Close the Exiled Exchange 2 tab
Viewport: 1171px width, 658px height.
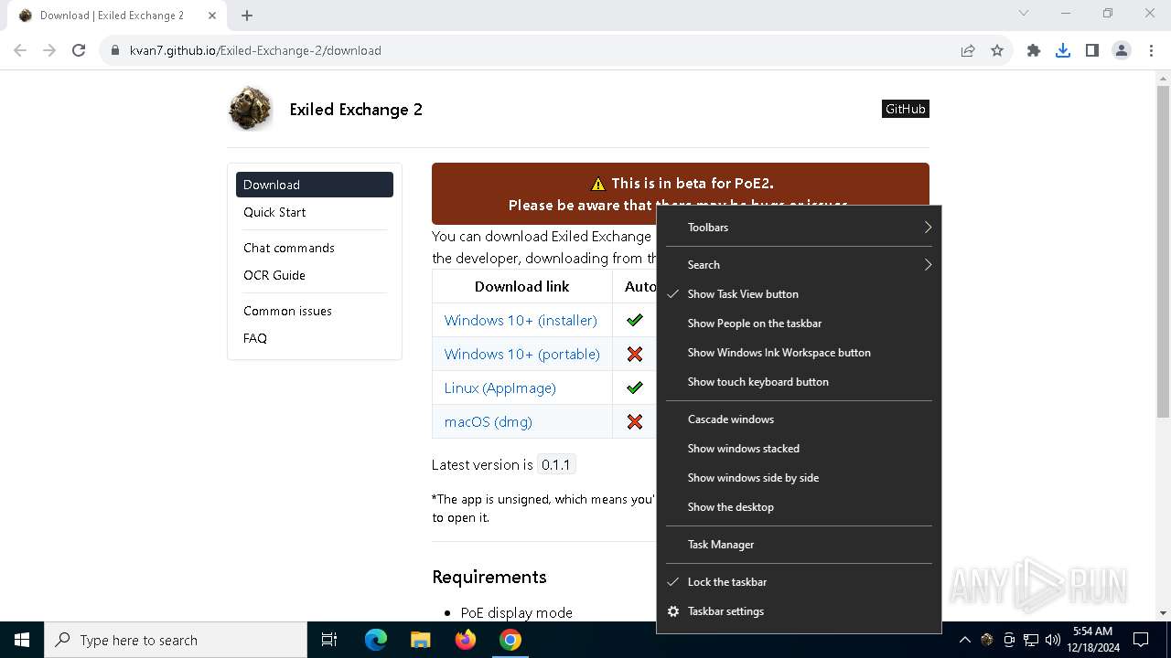point(212,15)
